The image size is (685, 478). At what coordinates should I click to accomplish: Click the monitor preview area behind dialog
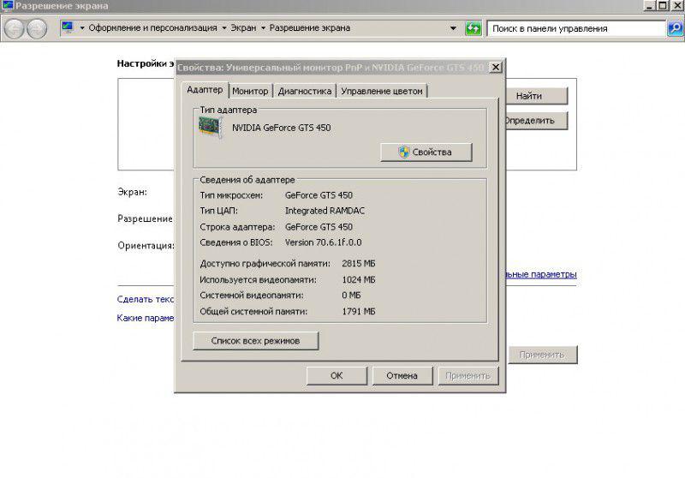146,124
